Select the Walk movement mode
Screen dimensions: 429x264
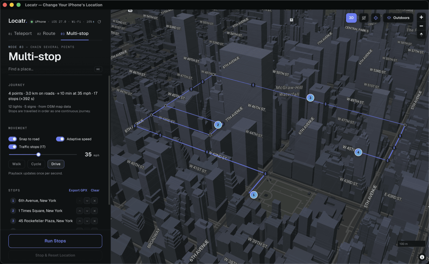tap(17, 164)
